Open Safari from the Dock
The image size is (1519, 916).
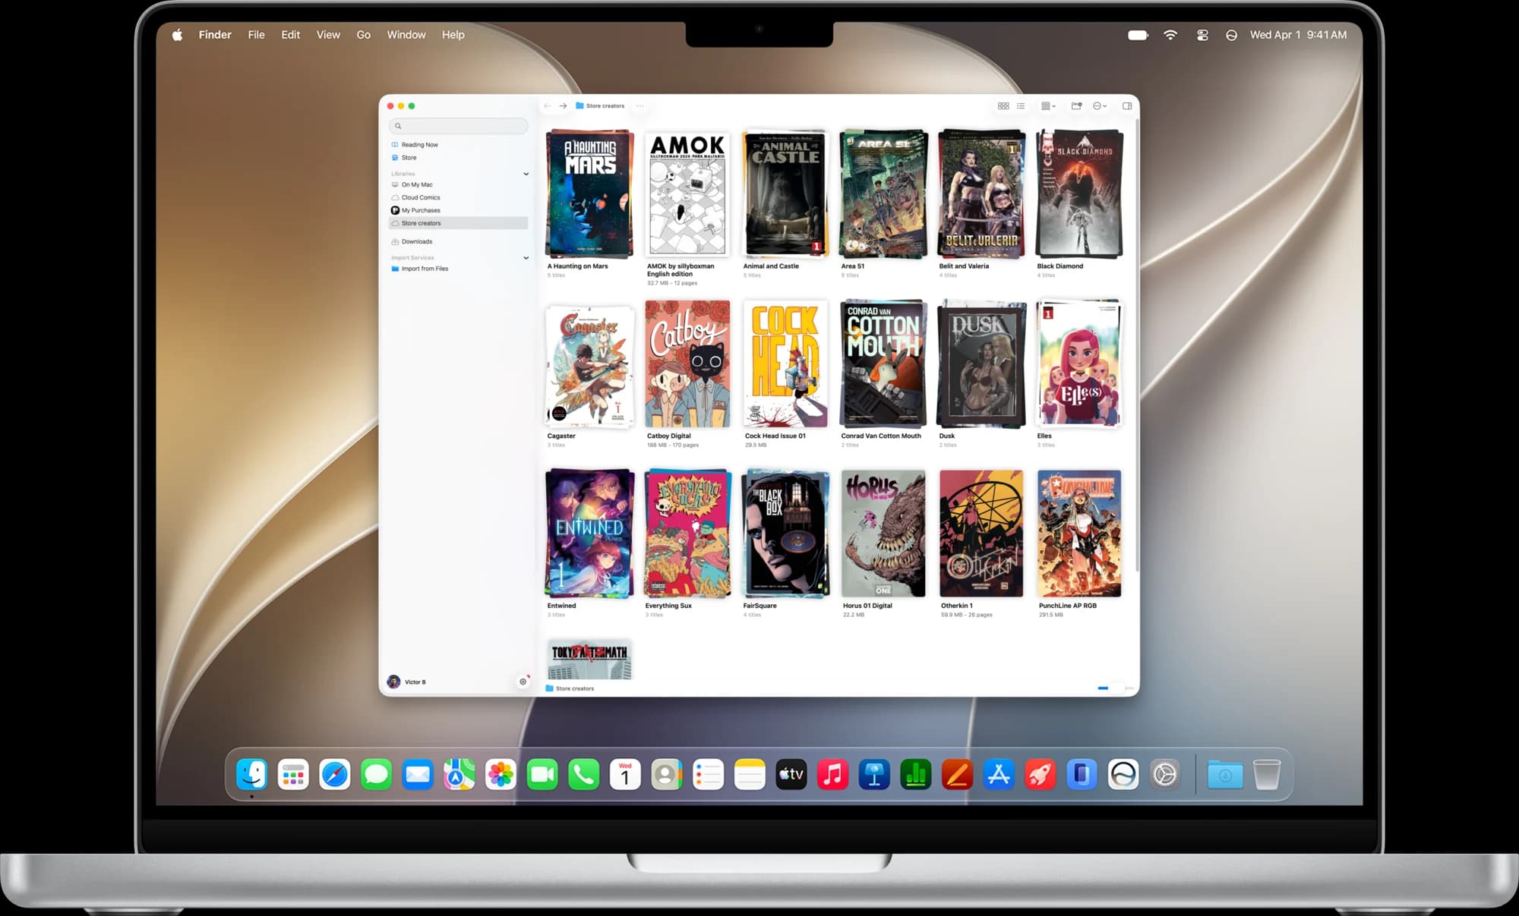334,775
